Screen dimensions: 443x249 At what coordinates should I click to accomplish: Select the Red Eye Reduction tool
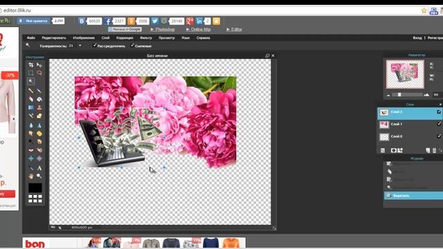pos(31,150)
